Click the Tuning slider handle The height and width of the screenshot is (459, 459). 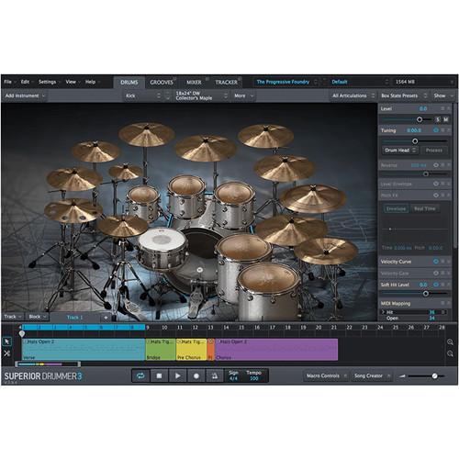click(415, 141)
